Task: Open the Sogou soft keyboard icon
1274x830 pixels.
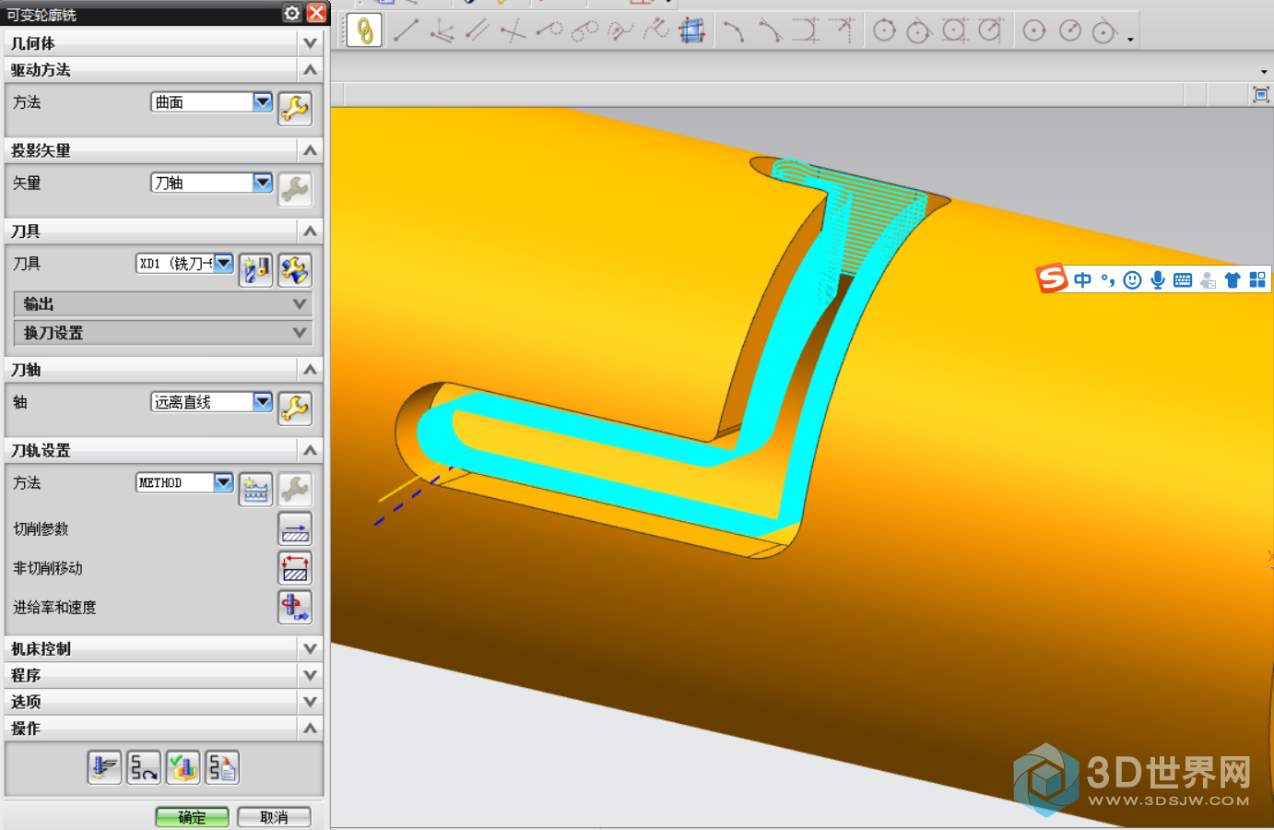Action: pyautogui.click(x=1183, y=280)
